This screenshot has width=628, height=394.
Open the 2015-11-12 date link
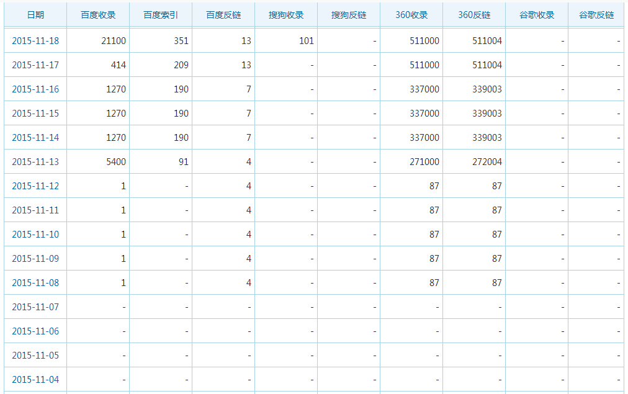click(35, 186)
